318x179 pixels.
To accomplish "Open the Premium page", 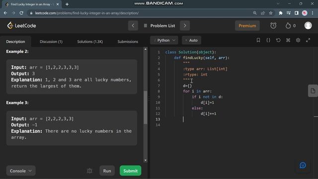I will point(247,26).
